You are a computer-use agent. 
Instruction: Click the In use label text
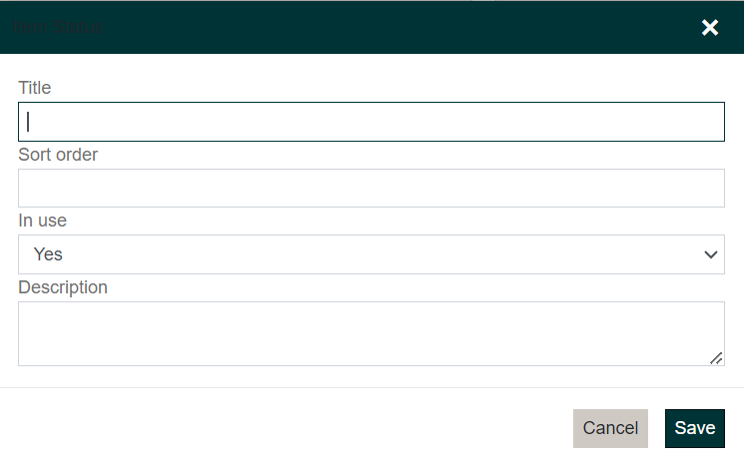click(x=43, y=221)
